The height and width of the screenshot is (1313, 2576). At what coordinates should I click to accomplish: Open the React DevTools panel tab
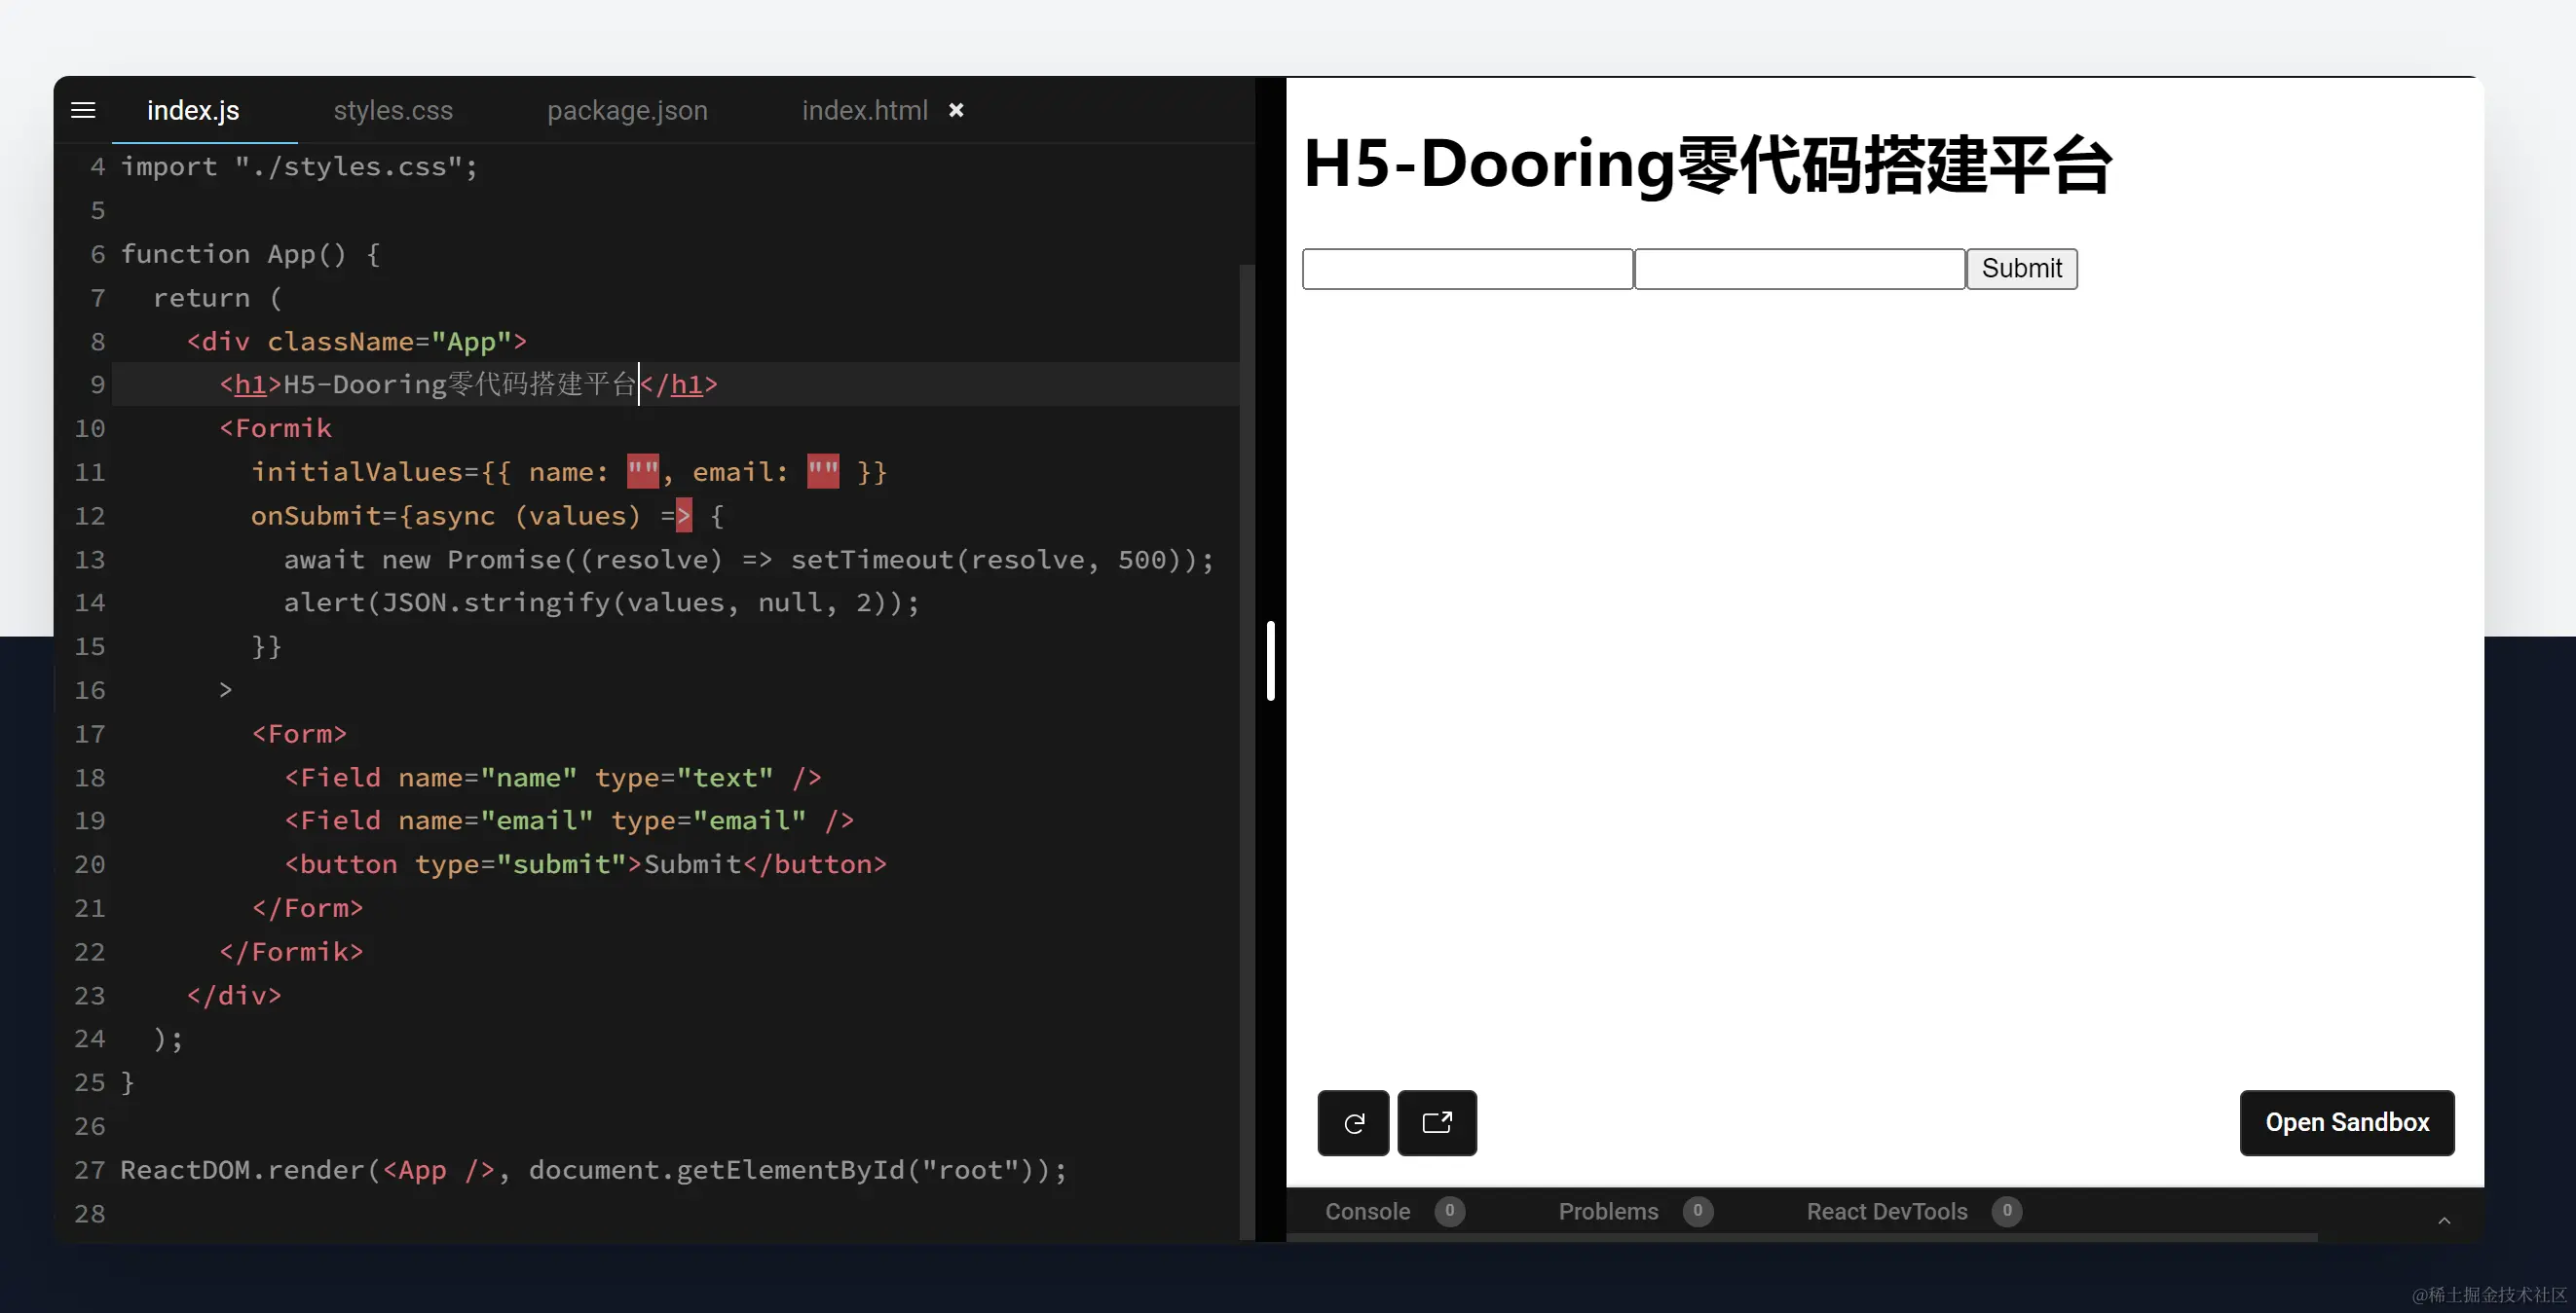pyautogui.click(x=1913, y=1211)
